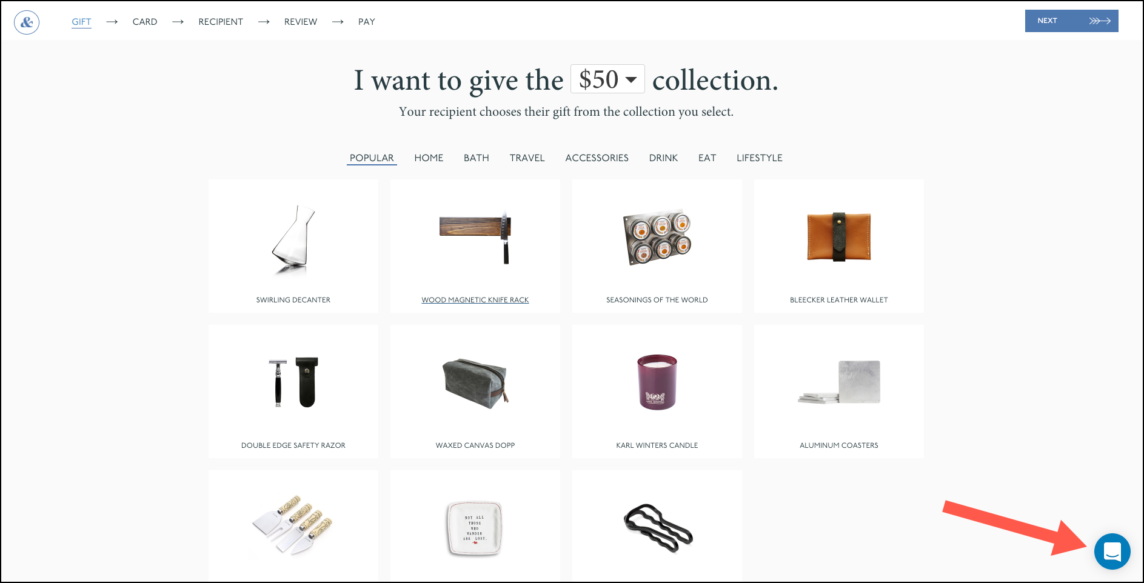
Task: Go to the RECIPIENT step
Action: [221, 22]
